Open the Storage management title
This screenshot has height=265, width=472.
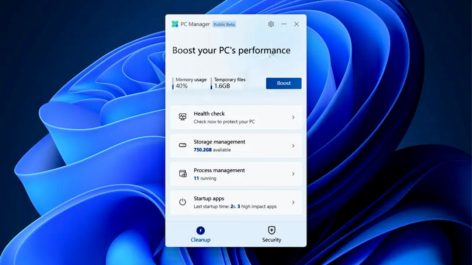coord(219,142)
